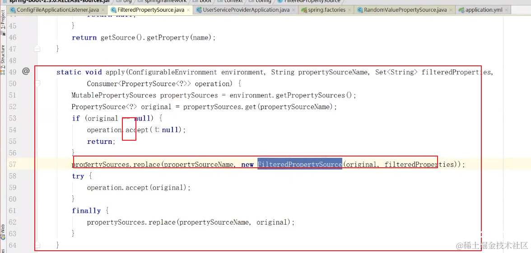Switch to ConfigFileApplicationListener.java tab
The image size is (531, 253).
pos(55,10)
